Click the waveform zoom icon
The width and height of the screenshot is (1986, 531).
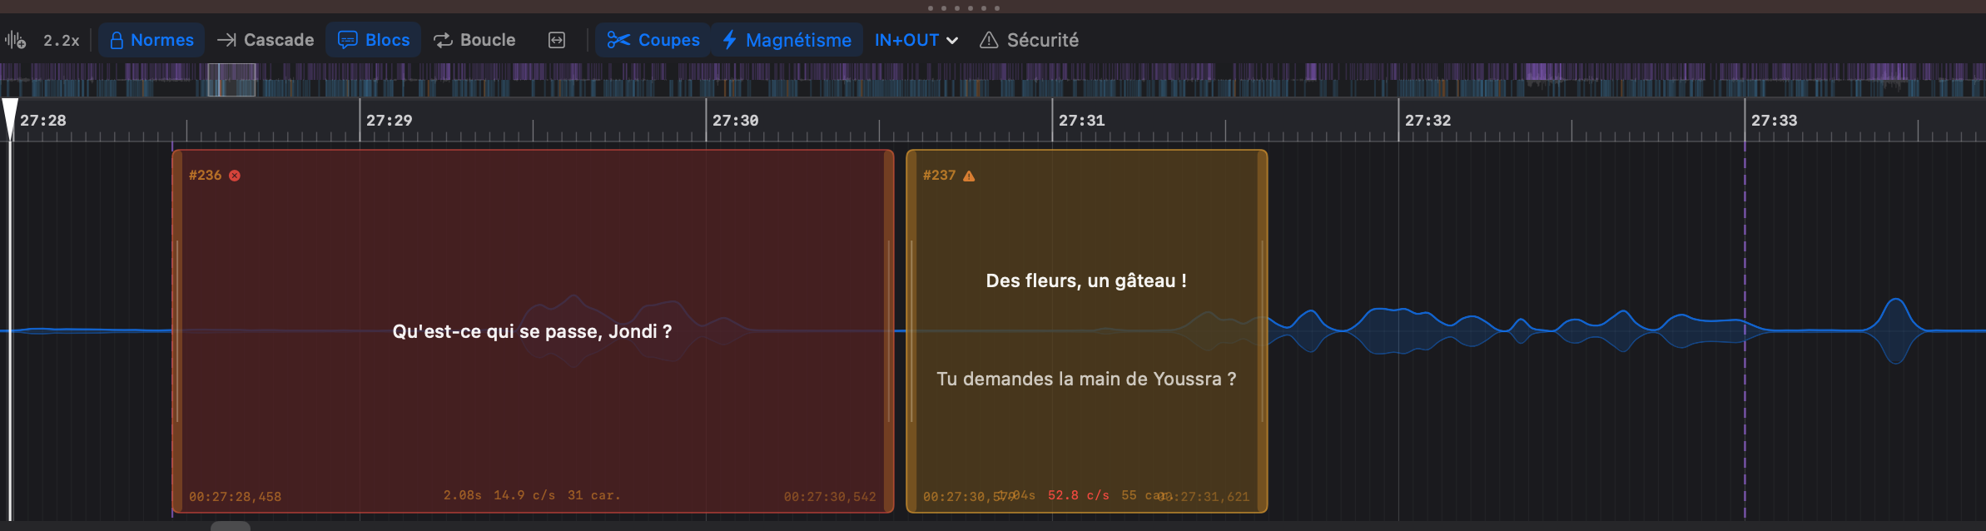(x=15, y=40)
